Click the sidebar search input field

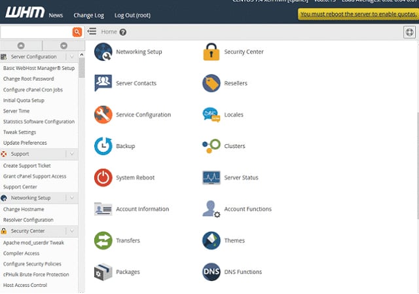(x=37, y=32)
